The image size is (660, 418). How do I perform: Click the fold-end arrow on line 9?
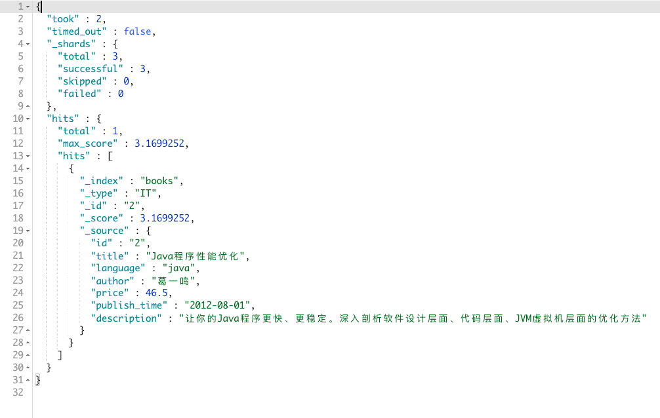click(28, 106)
